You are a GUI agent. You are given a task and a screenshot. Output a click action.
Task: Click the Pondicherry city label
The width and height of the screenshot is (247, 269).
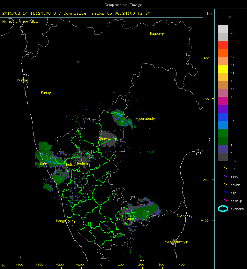(x=175, y=242)
